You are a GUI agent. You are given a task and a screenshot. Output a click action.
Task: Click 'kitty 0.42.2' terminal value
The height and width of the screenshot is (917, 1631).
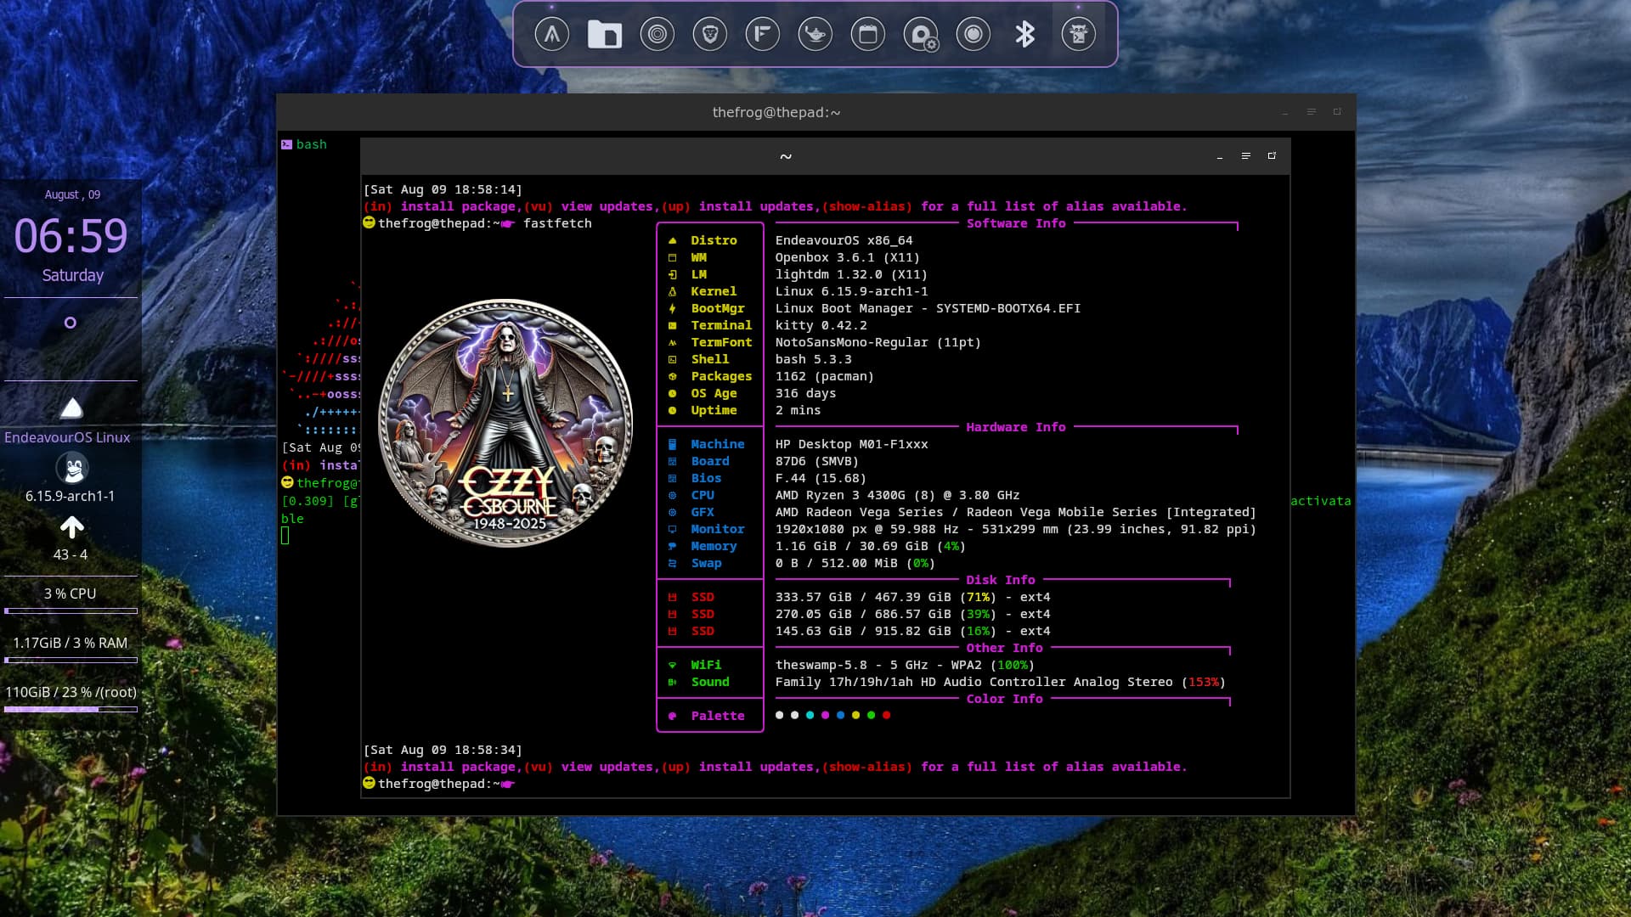[821, 325]
